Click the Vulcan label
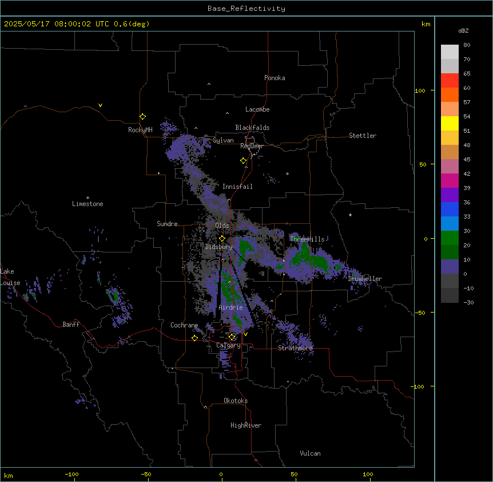Image resolution: width=493 pixels, height=482 pixels. click(x=311, y=453)
